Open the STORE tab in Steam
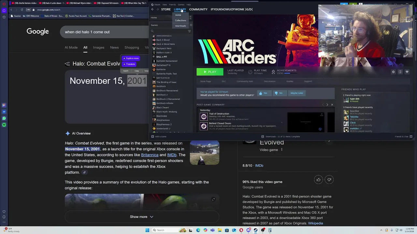This screenshot has height=234, width=417. pos(166,9)
